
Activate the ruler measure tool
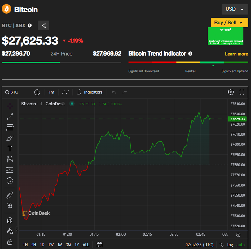tap(10, 195)
